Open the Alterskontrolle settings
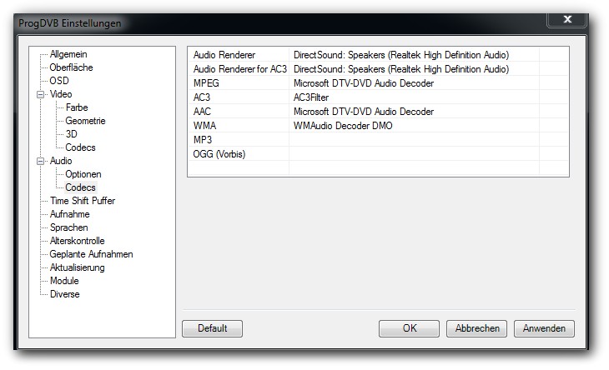Image resolution: width=609 pixels, height=370 pixels. [77, 241]
